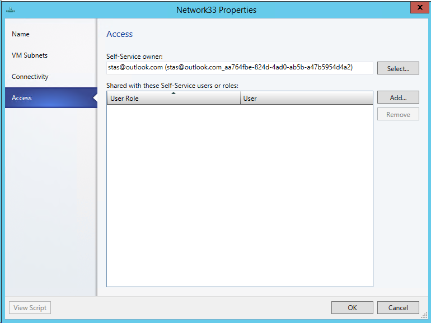The width and height of the screenshot is (431, 323).
Task: Go to the Connectivity page
Action: point(30,77)
